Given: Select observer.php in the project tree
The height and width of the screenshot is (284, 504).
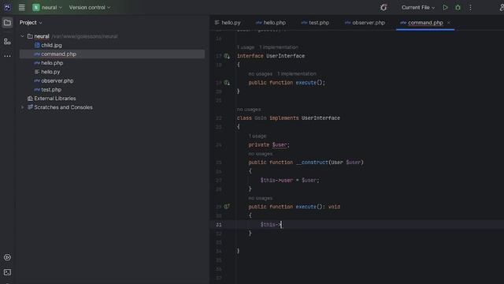Looking at the screenshot, I should pyautogui.click(x=57, y=80).
